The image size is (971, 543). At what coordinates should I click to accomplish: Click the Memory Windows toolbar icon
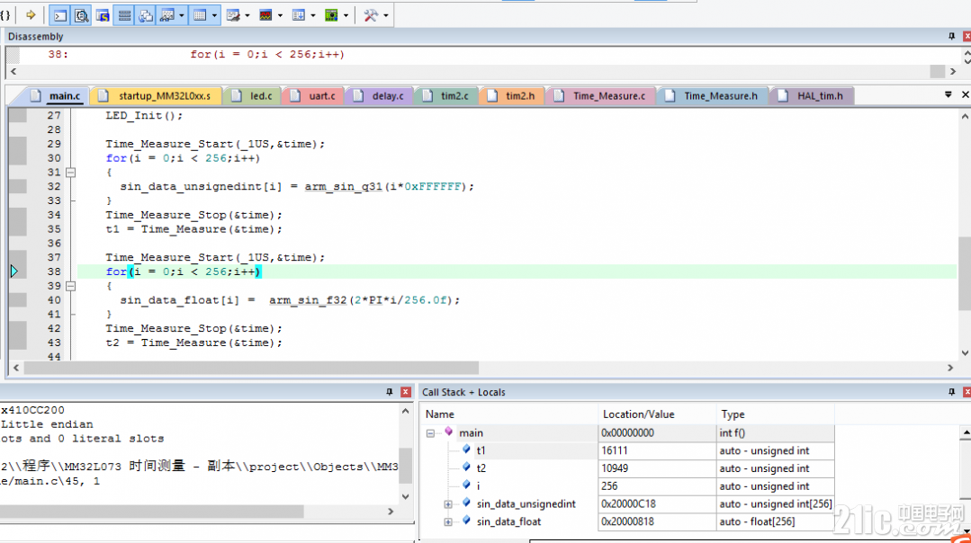(200, 15)
